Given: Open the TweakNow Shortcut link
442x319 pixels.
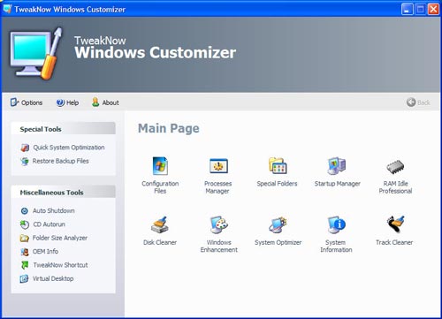Looking at the screenshot, I should point(60,265).
